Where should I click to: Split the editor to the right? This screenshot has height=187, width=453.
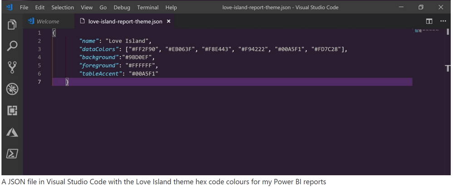click(x=429, y=21)
